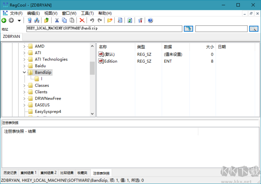Open the 文件(F) menu
This screenshot has width=261, height=184.
pos(16,13)
